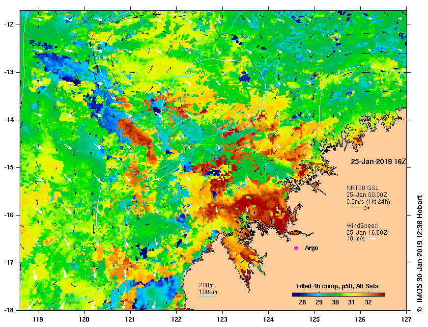Click the '123' longitude axis label
The width and height of the screenshot is (428, 327).
[222, 319]
